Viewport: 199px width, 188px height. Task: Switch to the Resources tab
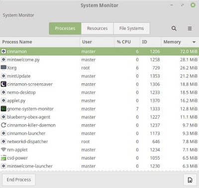98,28
